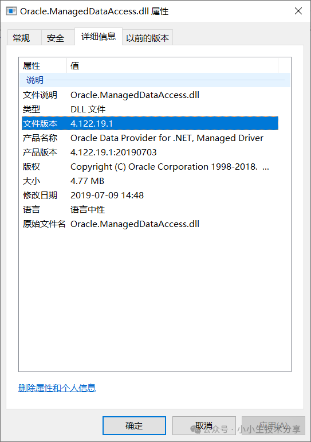Viewport: 311px width, 442px height.
Task: Select the 大小 4.77 MB row
Action: (150, 181)
